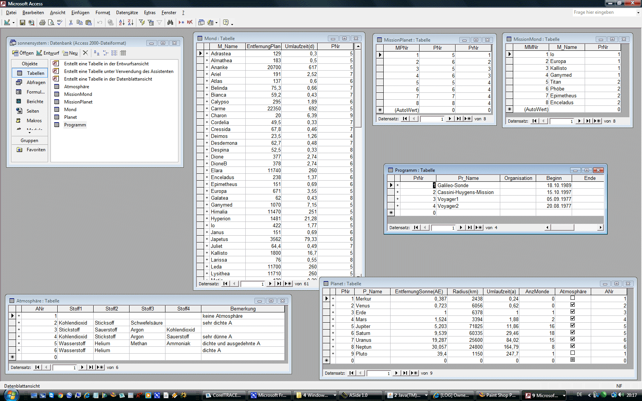This screenshot has height=401, width=642.
Task: Open the Bearbeiten menu
Action: tap(33, 13)
